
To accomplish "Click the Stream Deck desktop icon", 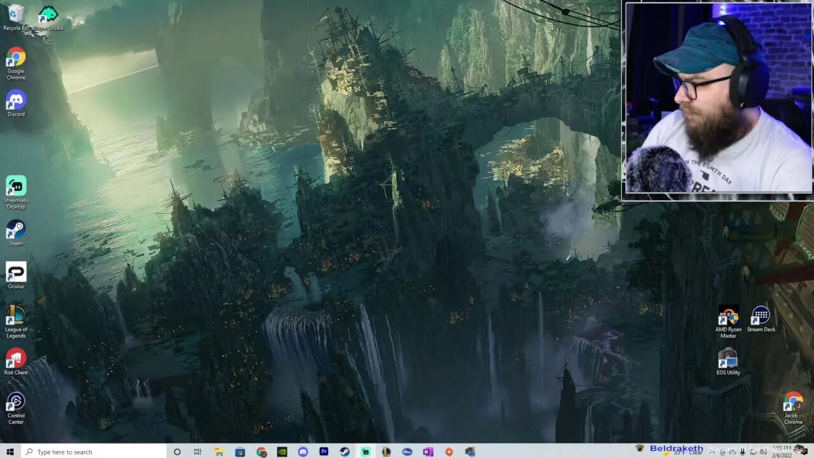I will point(761,319).
